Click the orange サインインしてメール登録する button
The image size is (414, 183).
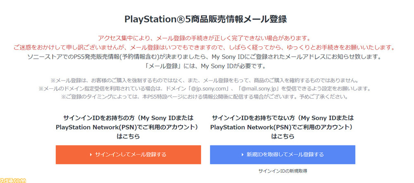pyautogui.click(x=128, y=154)
